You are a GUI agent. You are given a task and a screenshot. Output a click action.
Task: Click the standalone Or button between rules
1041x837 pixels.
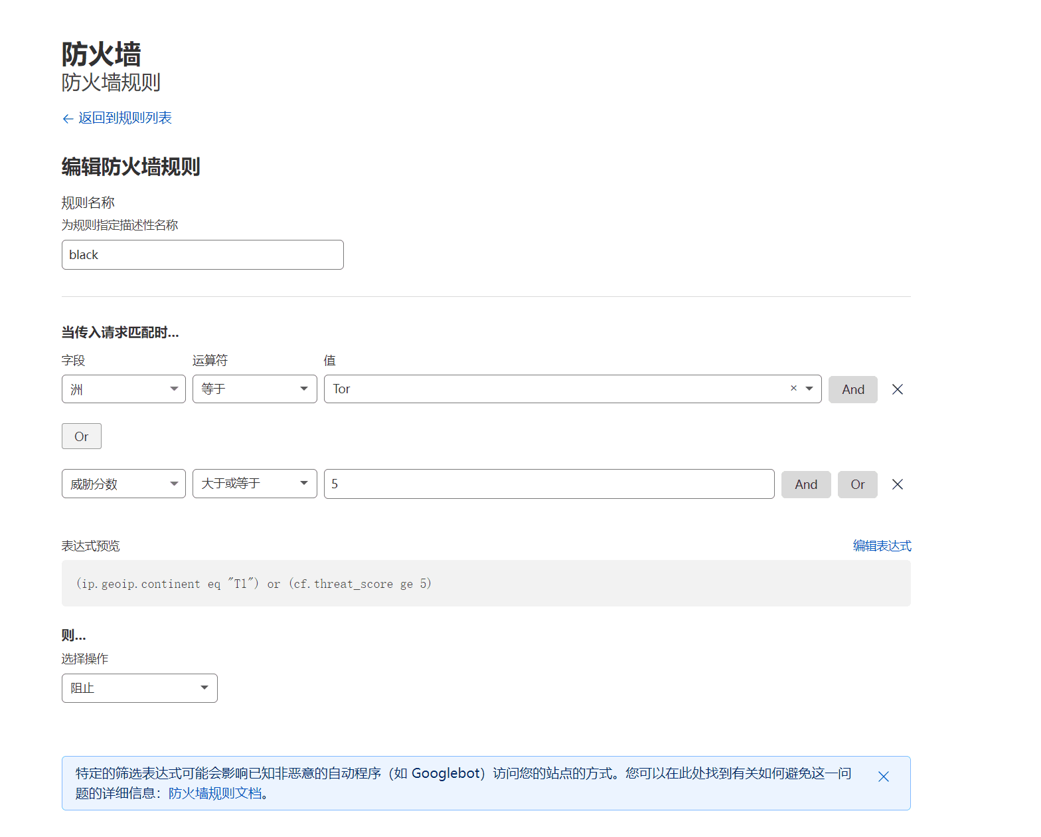(x=81, y=436)
